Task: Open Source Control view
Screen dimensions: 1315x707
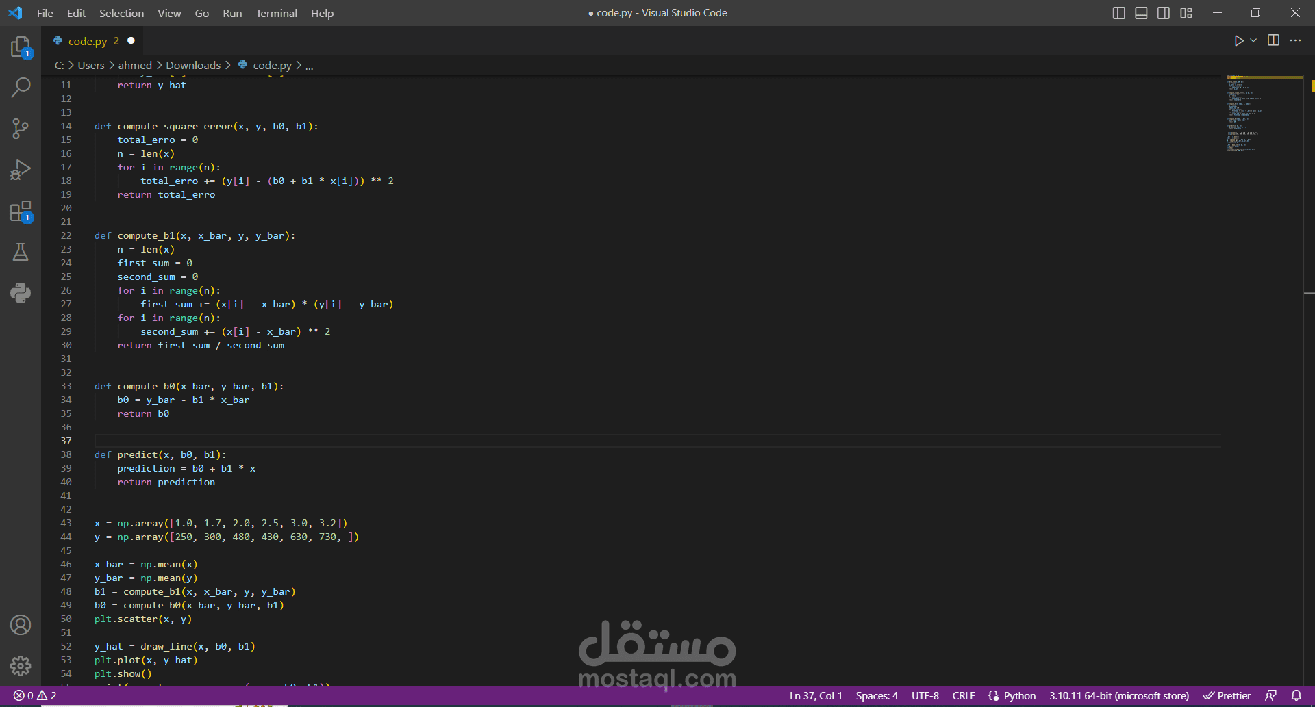Action: 21,129
